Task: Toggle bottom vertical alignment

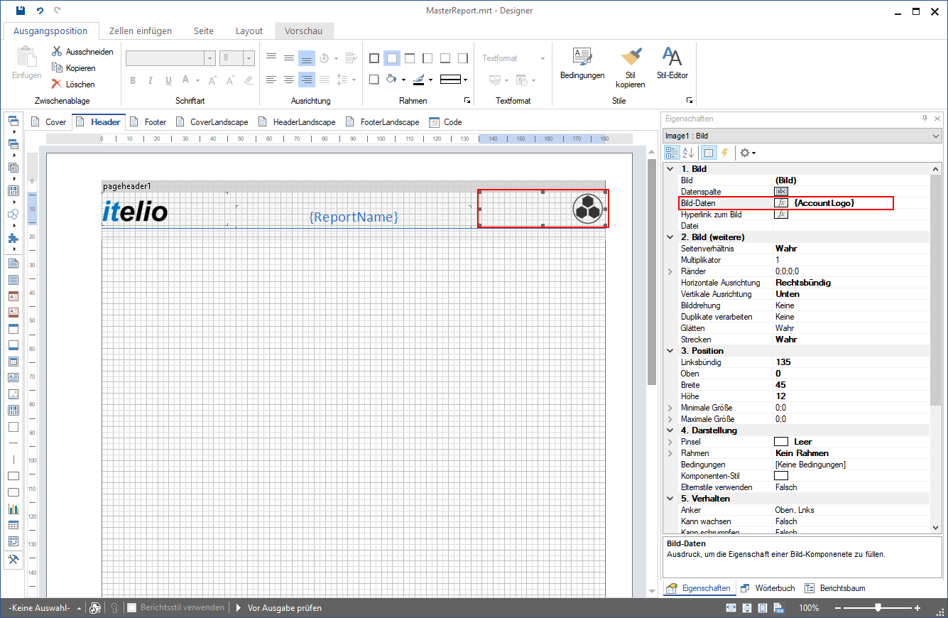Action: pos(306,58)
